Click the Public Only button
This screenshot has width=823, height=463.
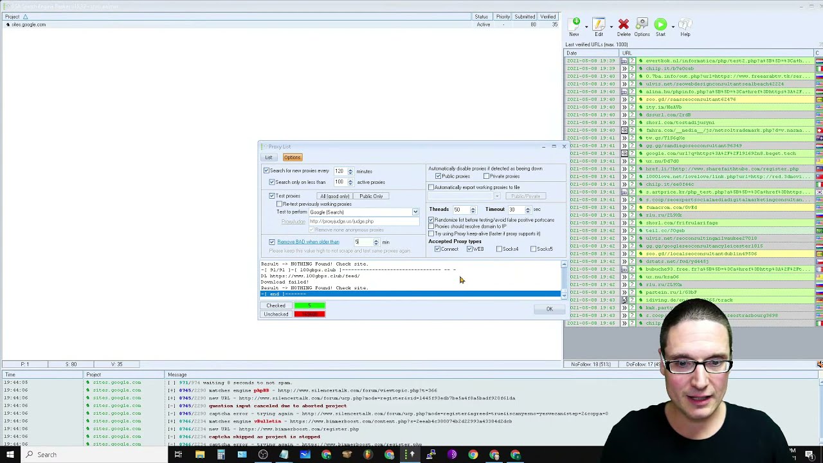click(371, 196)
